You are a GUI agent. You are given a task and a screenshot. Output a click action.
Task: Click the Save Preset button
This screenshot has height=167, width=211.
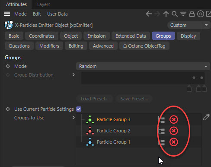tap(134, 99)
